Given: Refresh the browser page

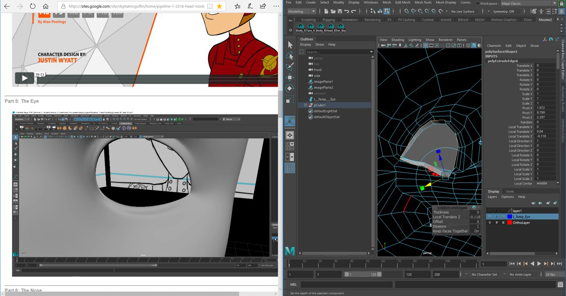Looking at the screenshot, I should point(33,7).
